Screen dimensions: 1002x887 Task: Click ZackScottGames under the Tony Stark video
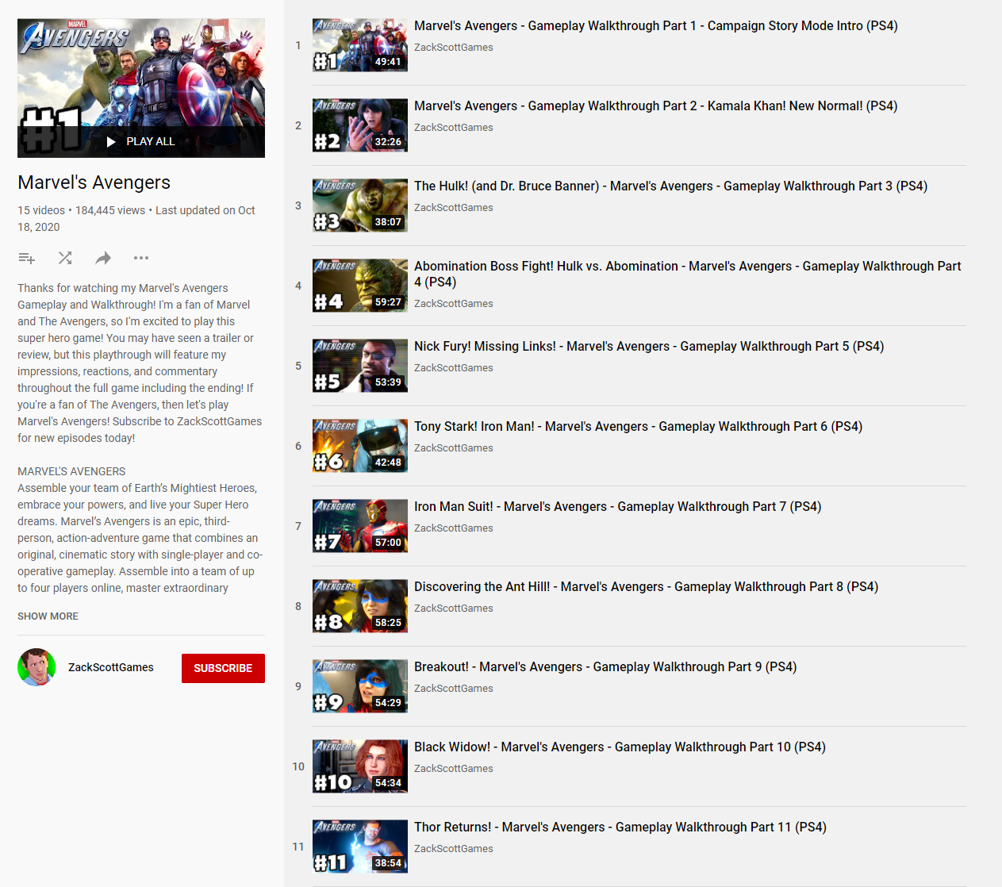pos(454,448)
